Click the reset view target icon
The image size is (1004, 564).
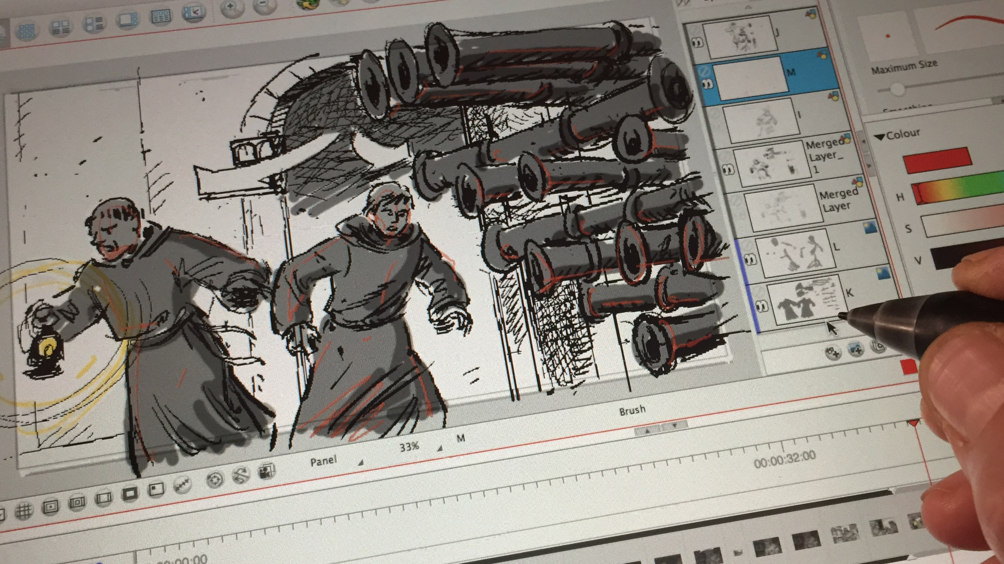point(215,479)
